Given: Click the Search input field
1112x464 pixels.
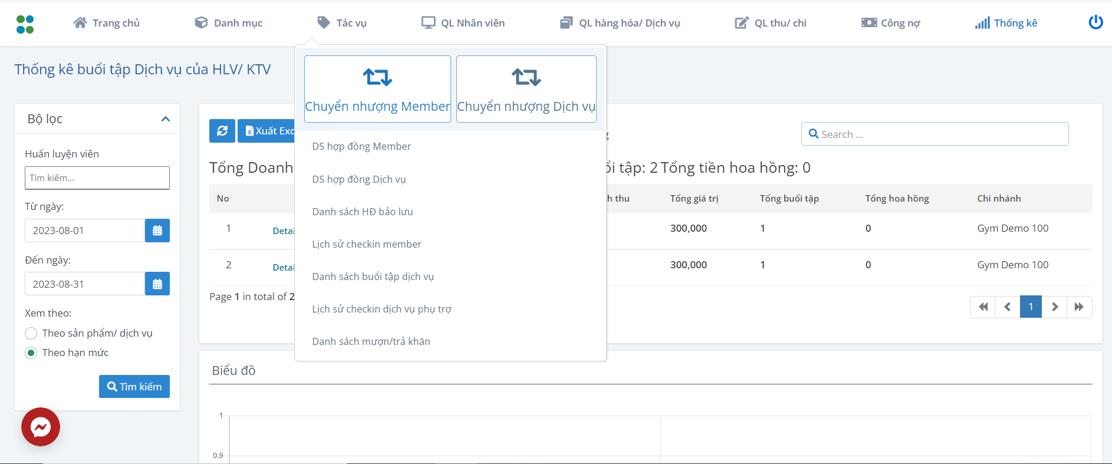Looking at the screenshot, I should (x=935, y=134).
